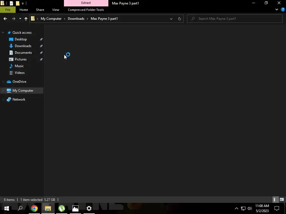Open the notification center icon
The height and width of the screenshot is (214, 286).
pos(277,208)
